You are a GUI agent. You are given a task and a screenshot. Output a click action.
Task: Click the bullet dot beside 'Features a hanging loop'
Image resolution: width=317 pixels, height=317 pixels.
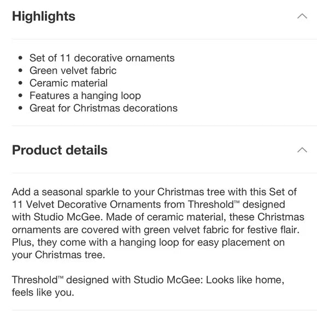20,96
